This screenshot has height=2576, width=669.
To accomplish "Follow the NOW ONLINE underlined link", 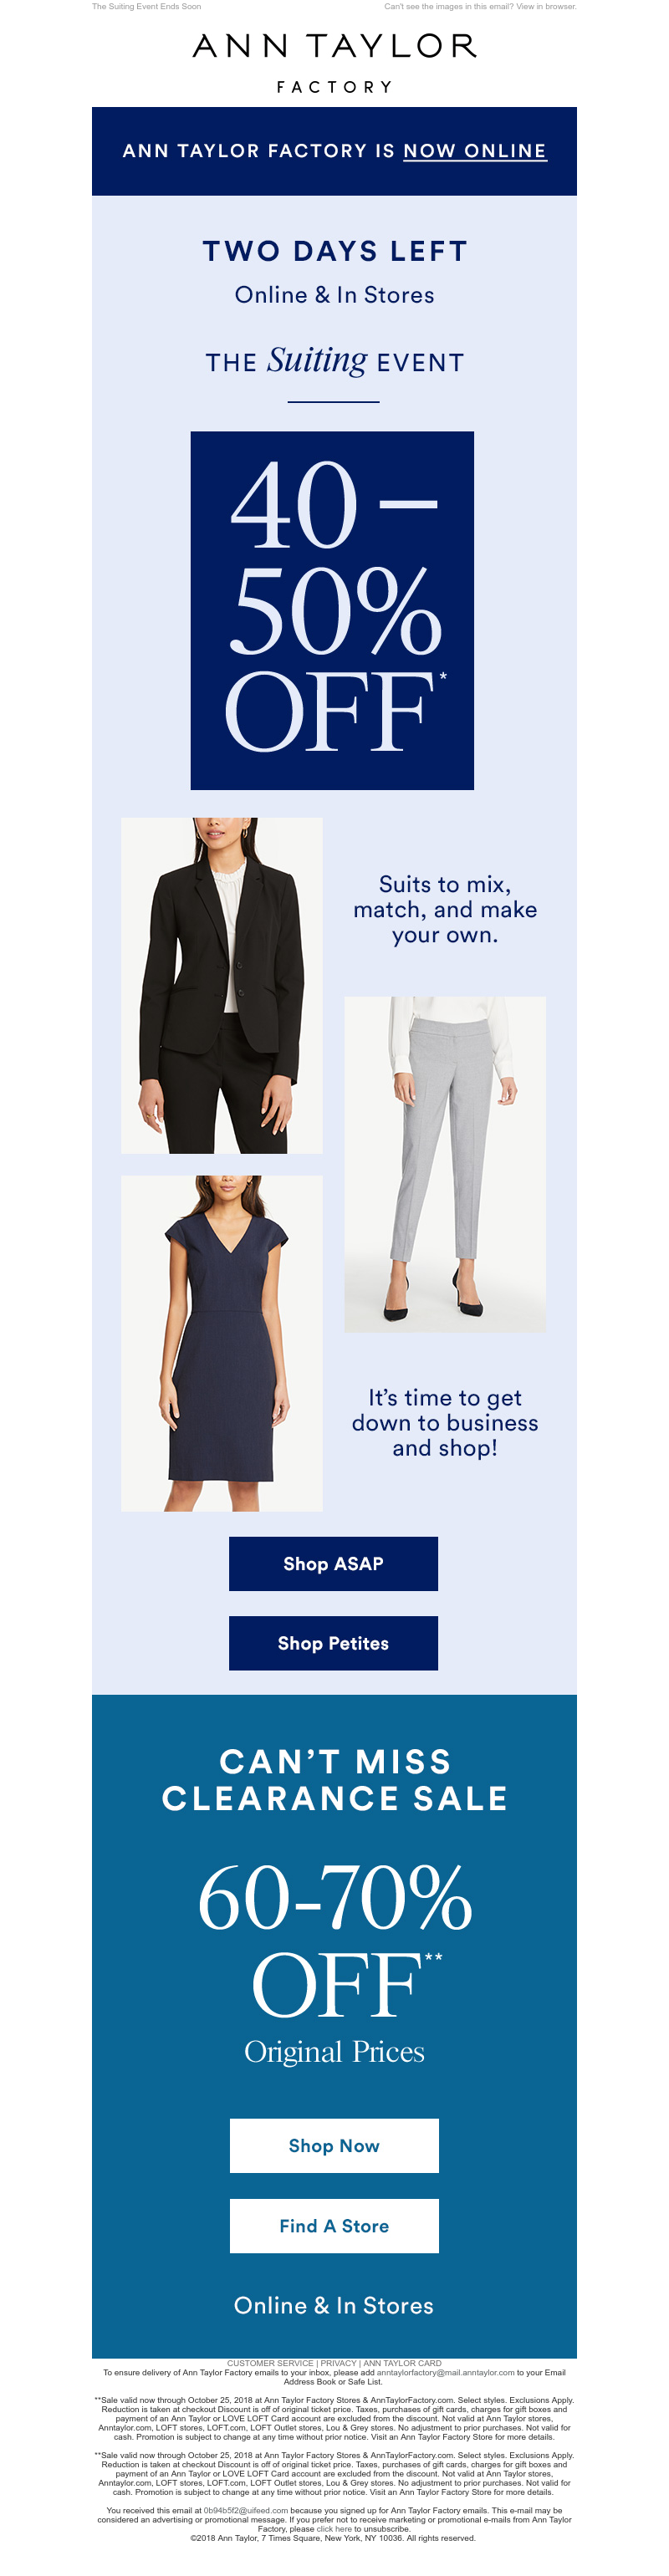I will tap(475, 151).
